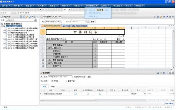This screenshot has width=176, height=110.
Task: Click the 录入任务 input field
Action: 60,77
